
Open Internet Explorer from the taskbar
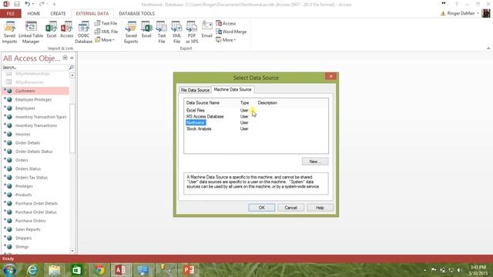click(32, 270)
